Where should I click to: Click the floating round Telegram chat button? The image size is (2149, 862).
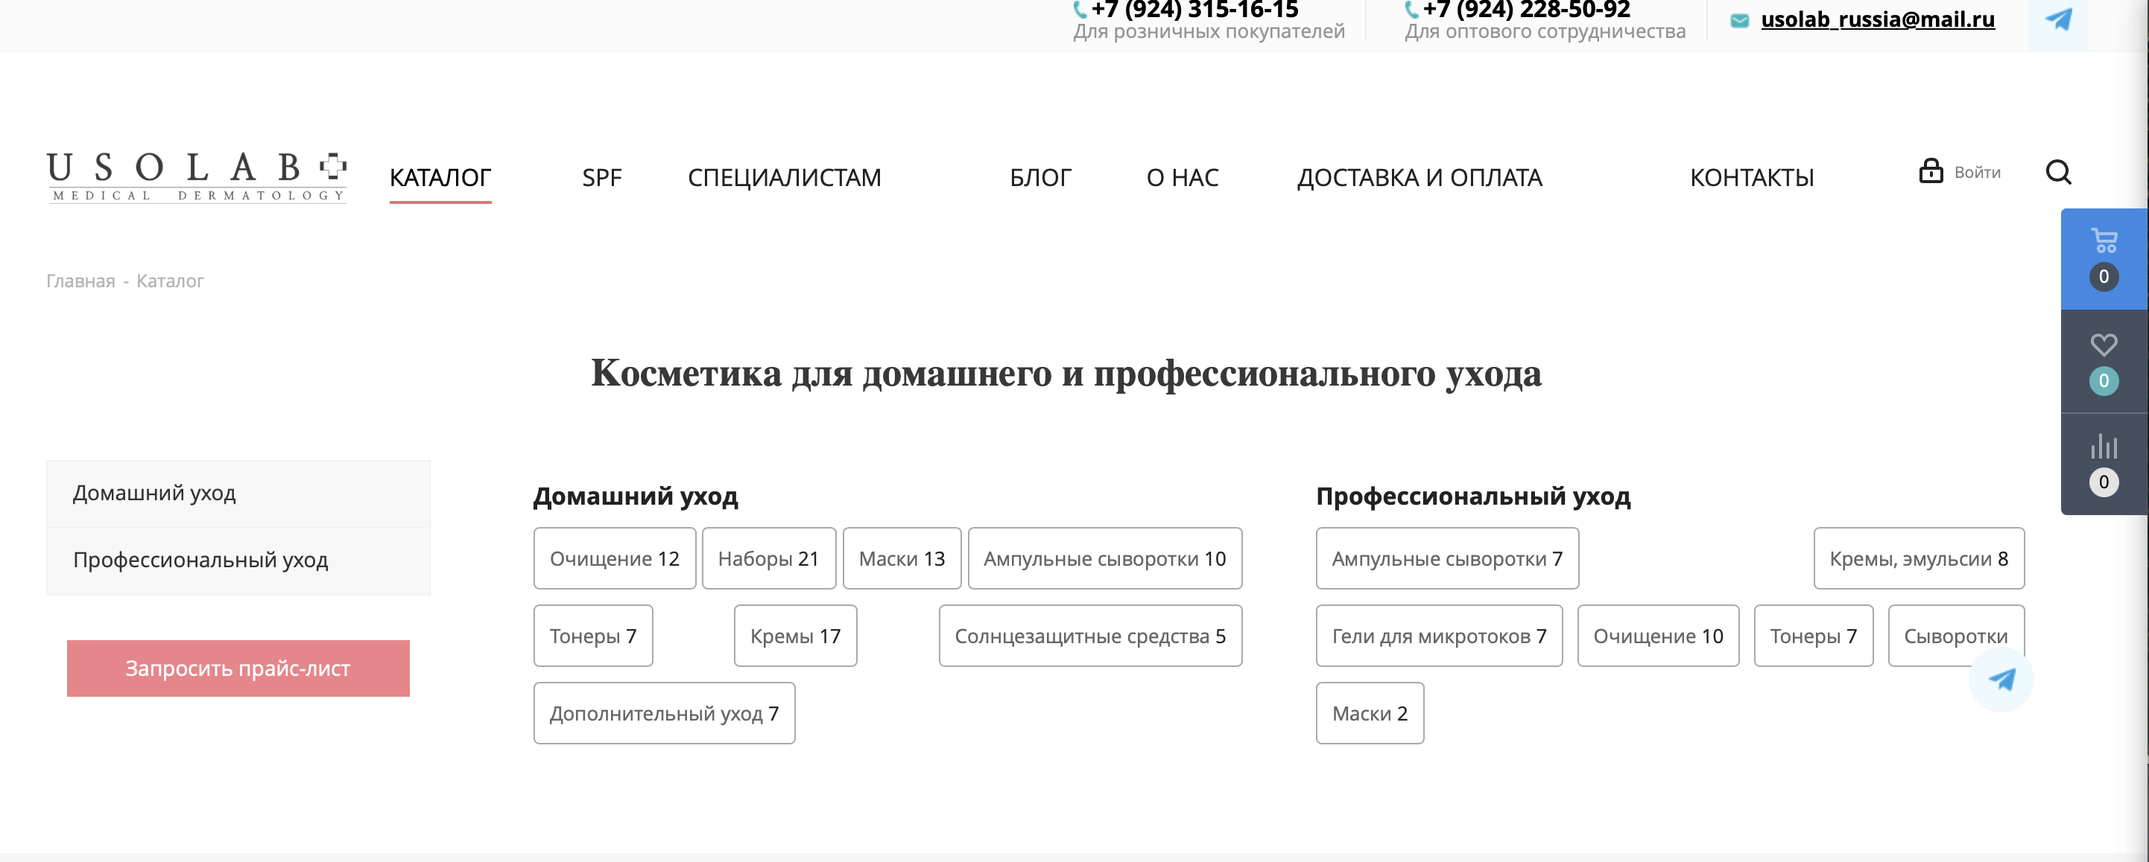click(x=2001, y=680)
